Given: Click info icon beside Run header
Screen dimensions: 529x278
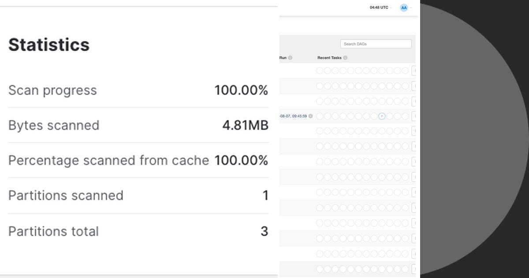Looking at the screenshot, I should (x=290, y=58).
